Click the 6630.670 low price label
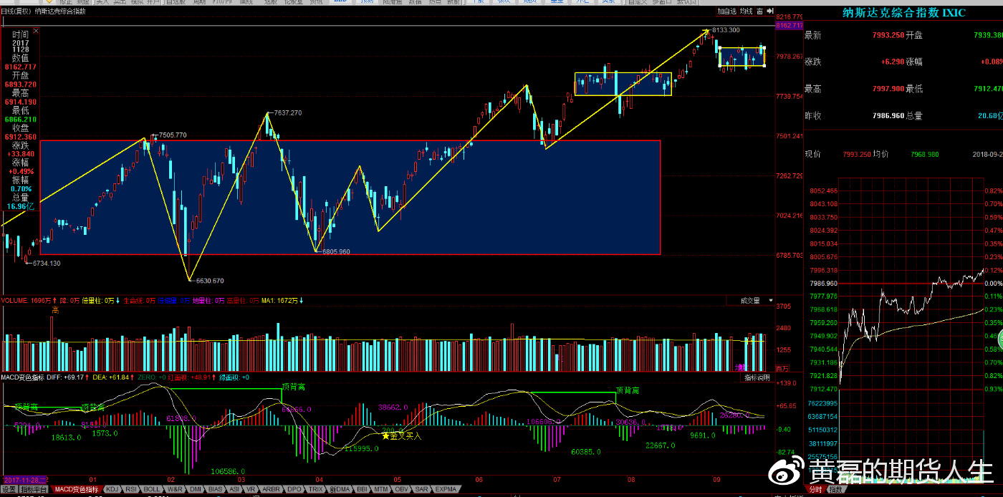The image size is (1003, 497). click(x=209, y=281)
